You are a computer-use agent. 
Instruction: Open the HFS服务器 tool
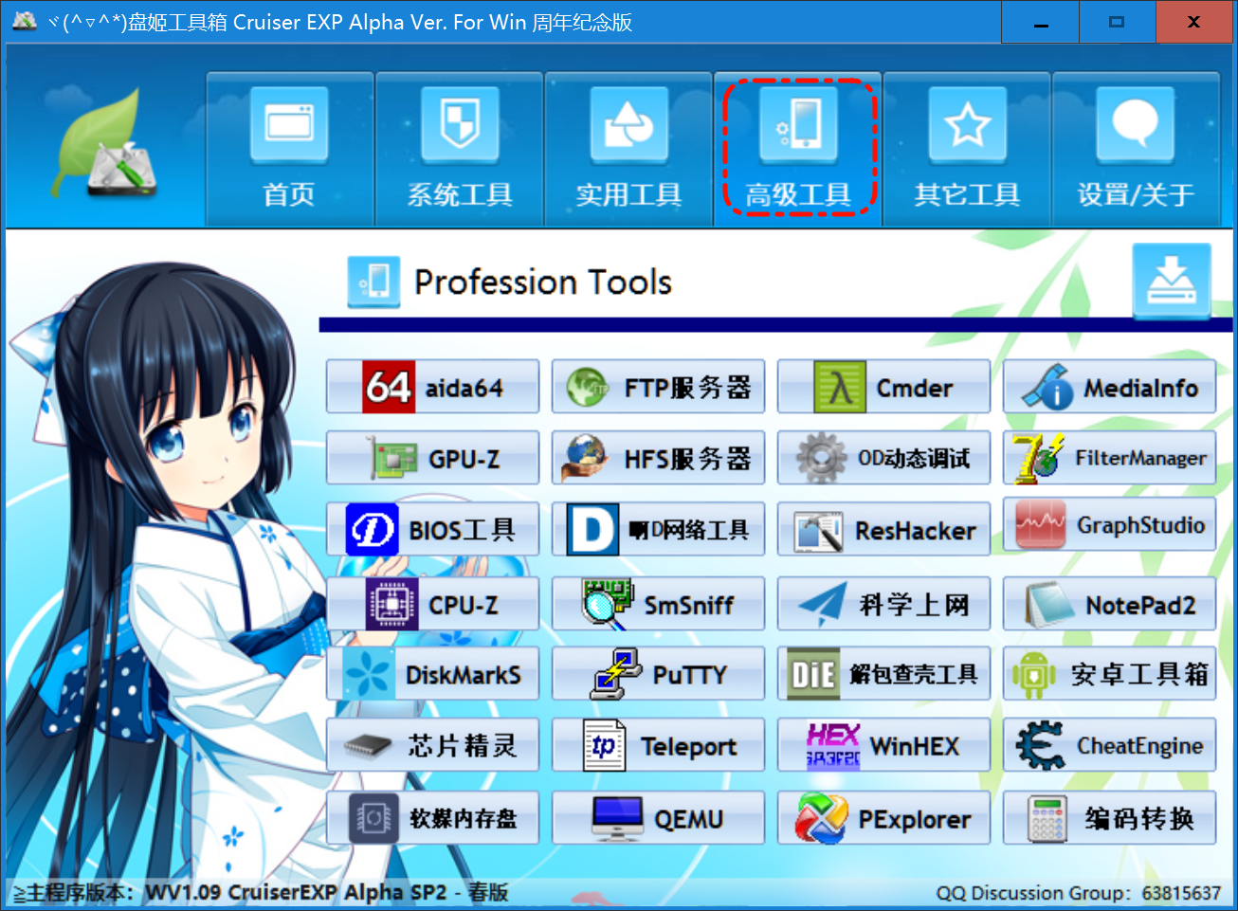(x=658, y=458)
